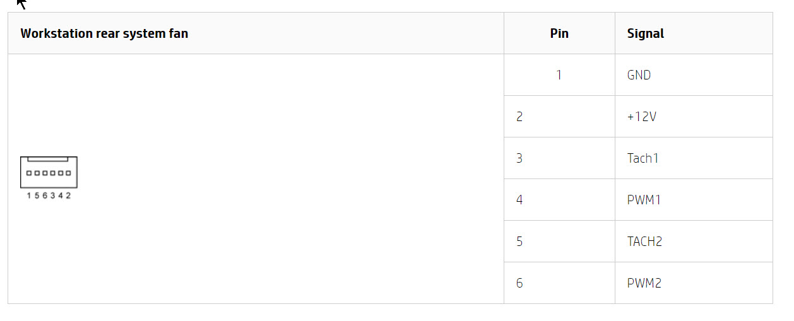794x321 pixels.
Task: Select pin number 5 in the table
Action: click(x=519, y=242)
